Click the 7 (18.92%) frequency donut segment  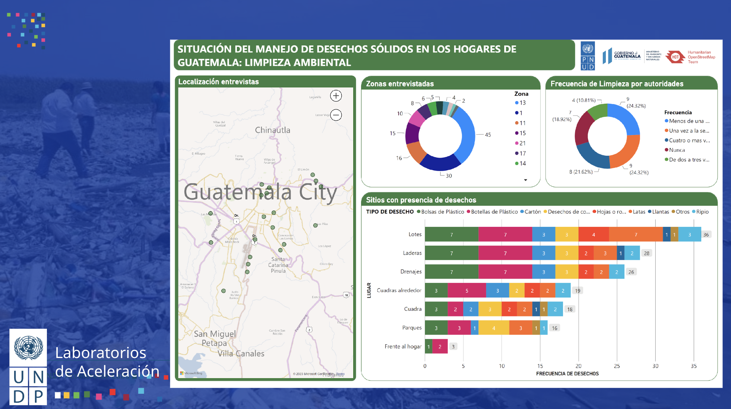pyautogui.click(x=583, y=129)
